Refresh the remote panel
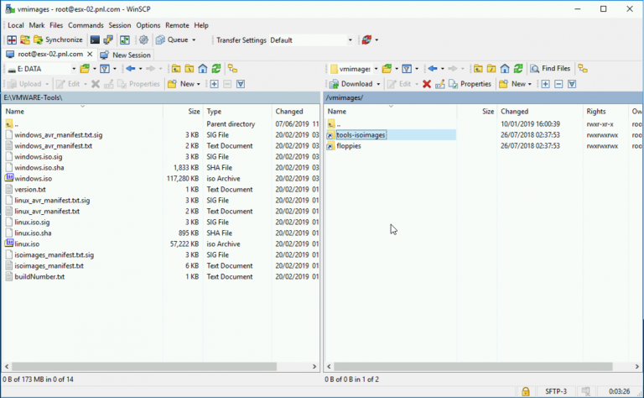 pos(518,69)
